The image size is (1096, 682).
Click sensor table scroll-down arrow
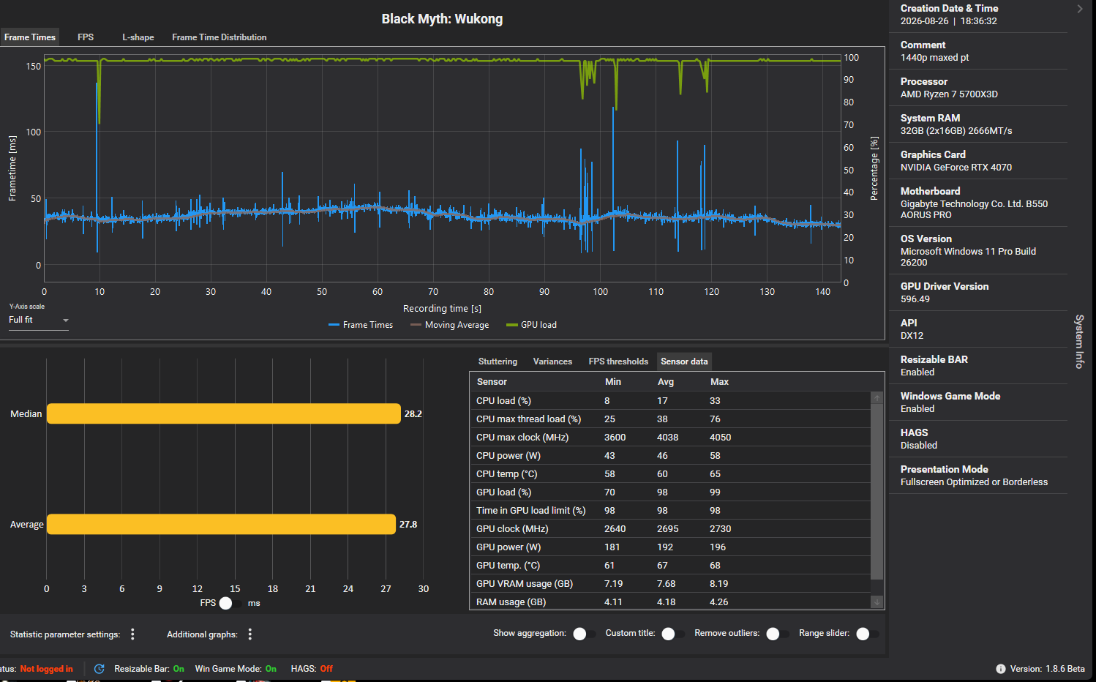click(x=877, y=602)
